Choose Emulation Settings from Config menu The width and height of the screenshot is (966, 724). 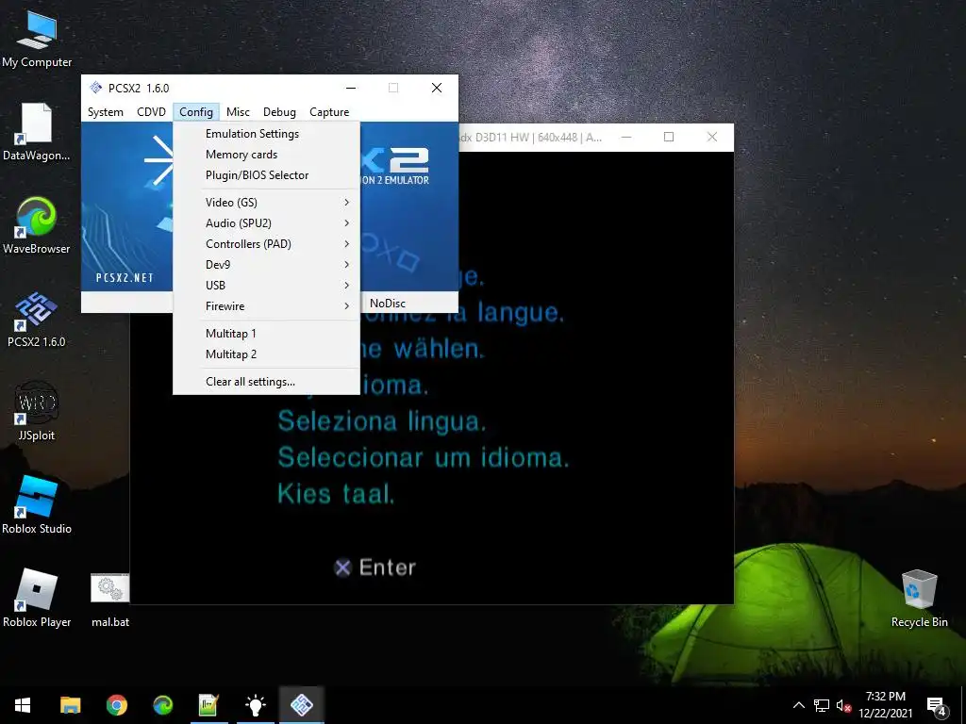266,134
